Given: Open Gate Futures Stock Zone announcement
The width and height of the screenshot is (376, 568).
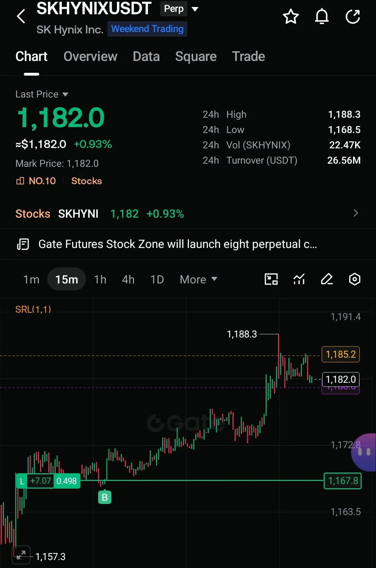Looking at the screenshot, I should click(178, 244).
